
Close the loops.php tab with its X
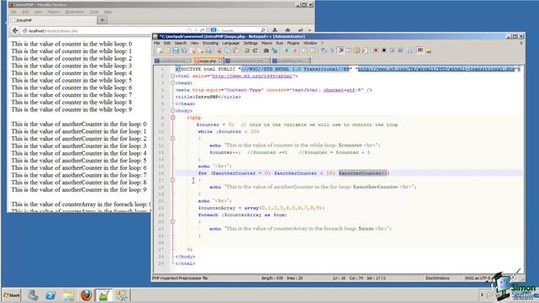click(221, 61)
